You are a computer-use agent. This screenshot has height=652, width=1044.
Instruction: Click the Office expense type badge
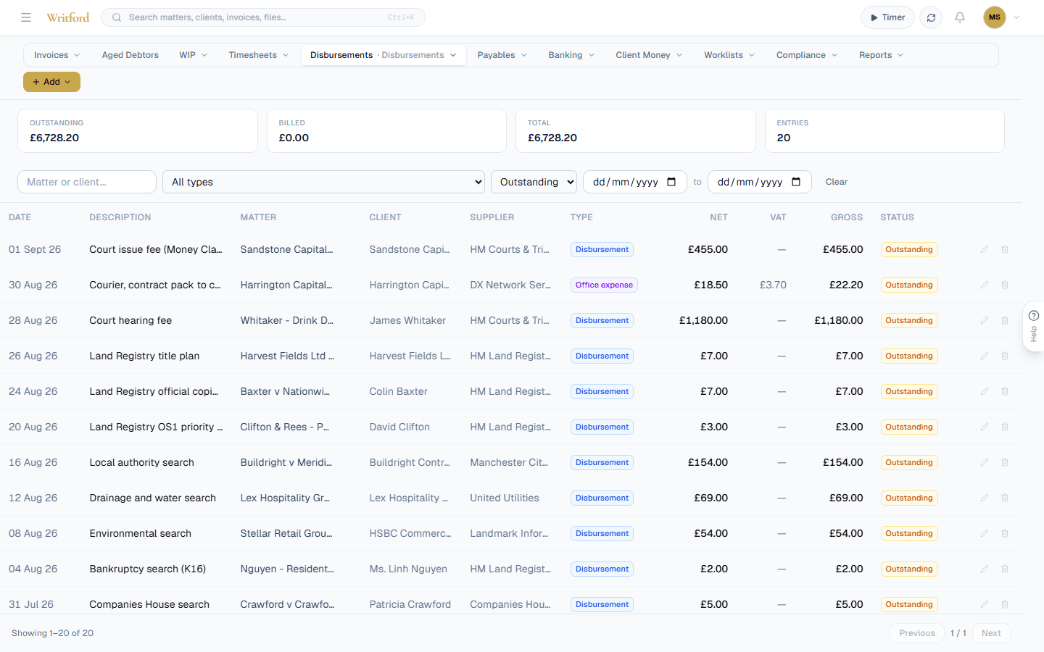pyautogui.click(x=604, y=285)
